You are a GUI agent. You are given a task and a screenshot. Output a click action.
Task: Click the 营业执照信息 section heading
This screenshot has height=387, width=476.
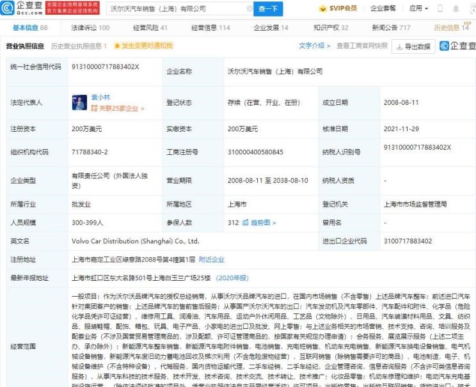pos(25,46)
